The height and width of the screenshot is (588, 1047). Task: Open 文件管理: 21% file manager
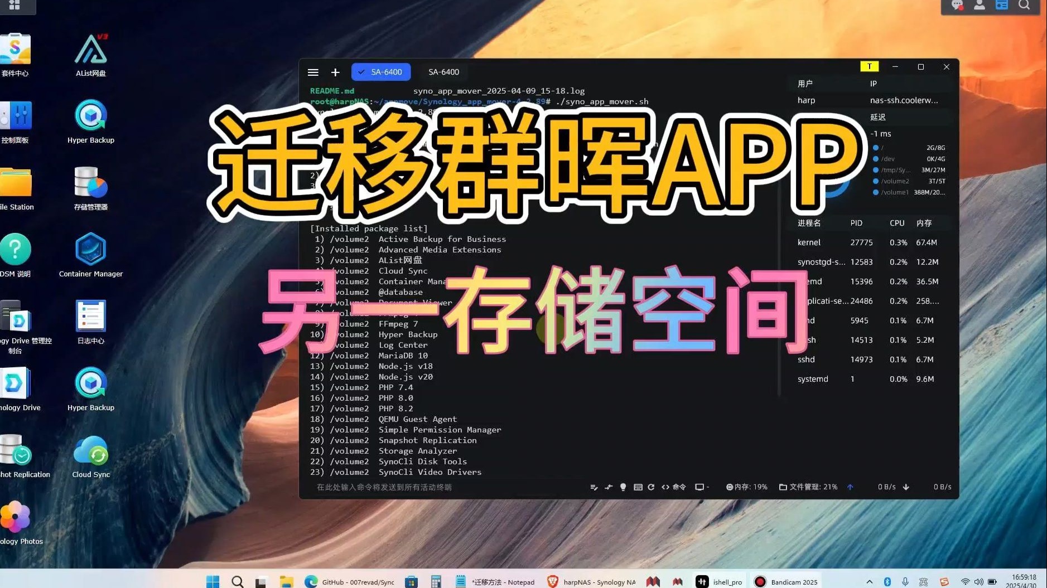(808, 487)
